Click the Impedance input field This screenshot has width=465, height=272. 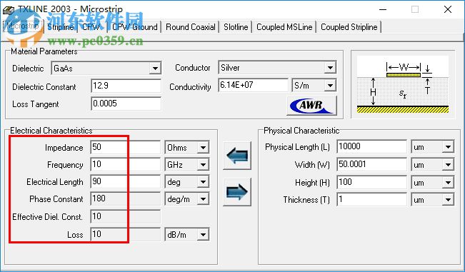coord(126,147)
